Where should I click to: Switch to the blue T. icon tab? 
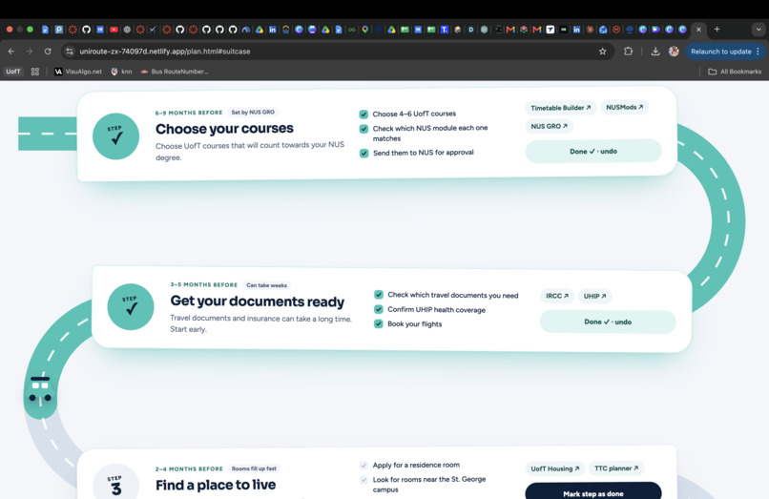point(445,30)
